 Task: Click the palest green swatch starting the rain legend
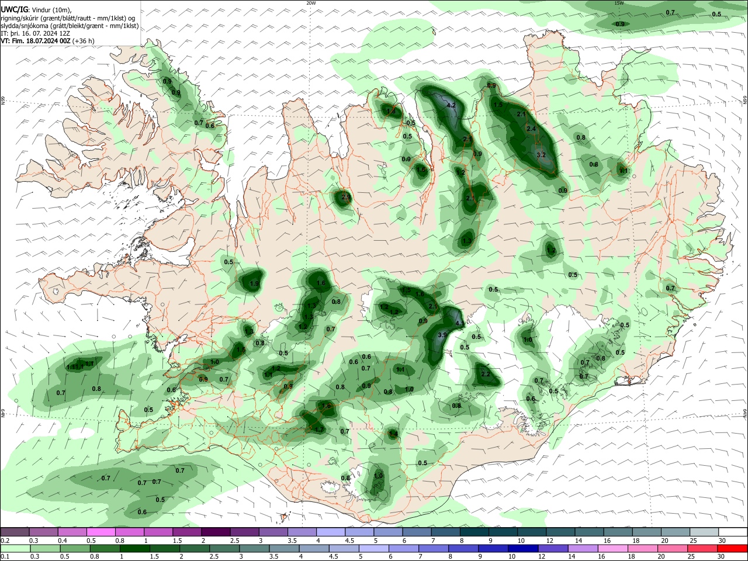tap(15, 548)
